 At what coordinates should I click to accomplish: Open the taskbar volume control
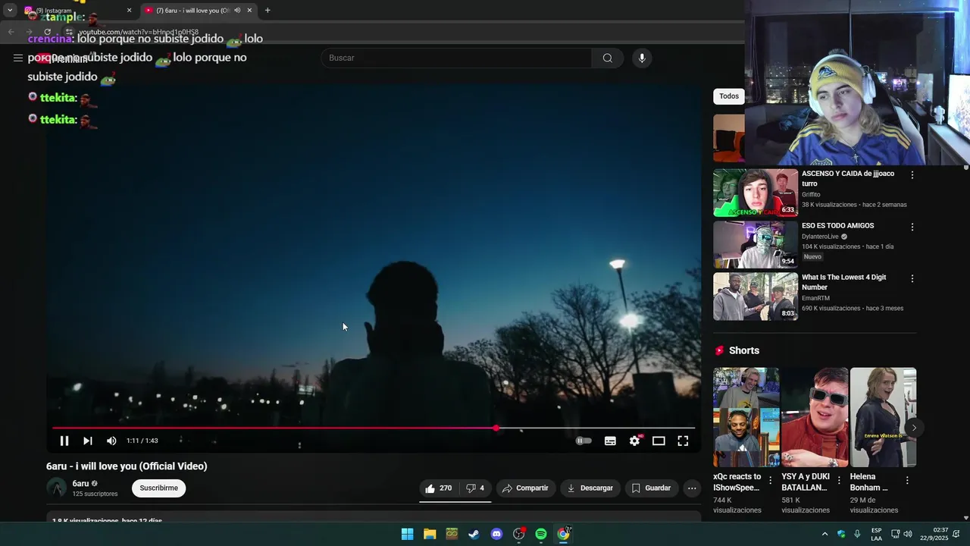point(908,534)
